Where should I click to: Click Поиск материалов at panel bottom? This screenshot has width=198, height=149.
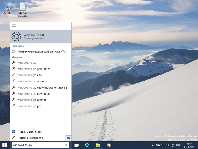coord(40,132)
